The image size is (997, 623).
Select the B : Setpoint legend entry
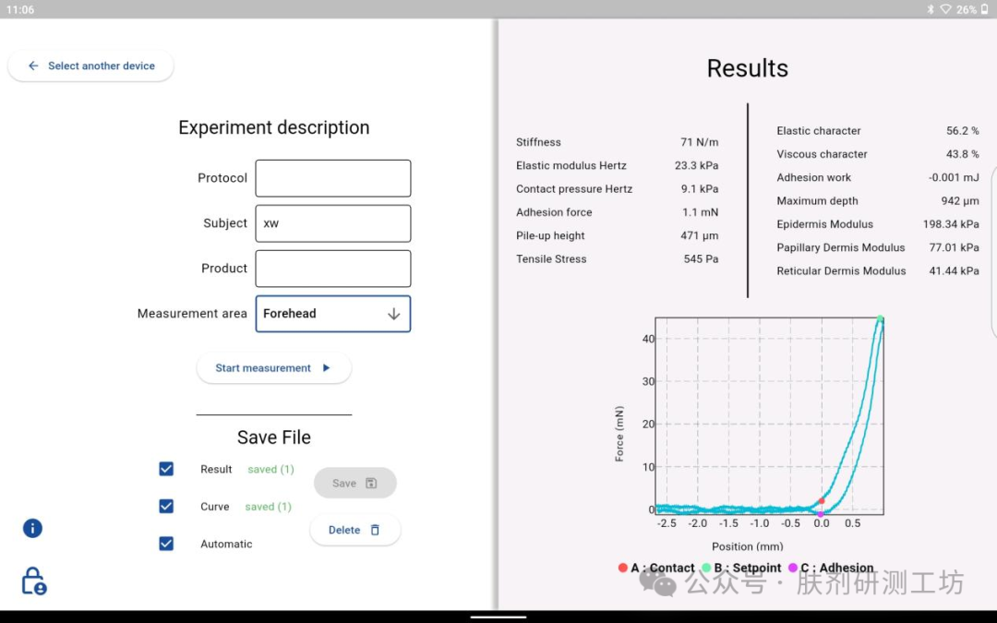(741, 568)
